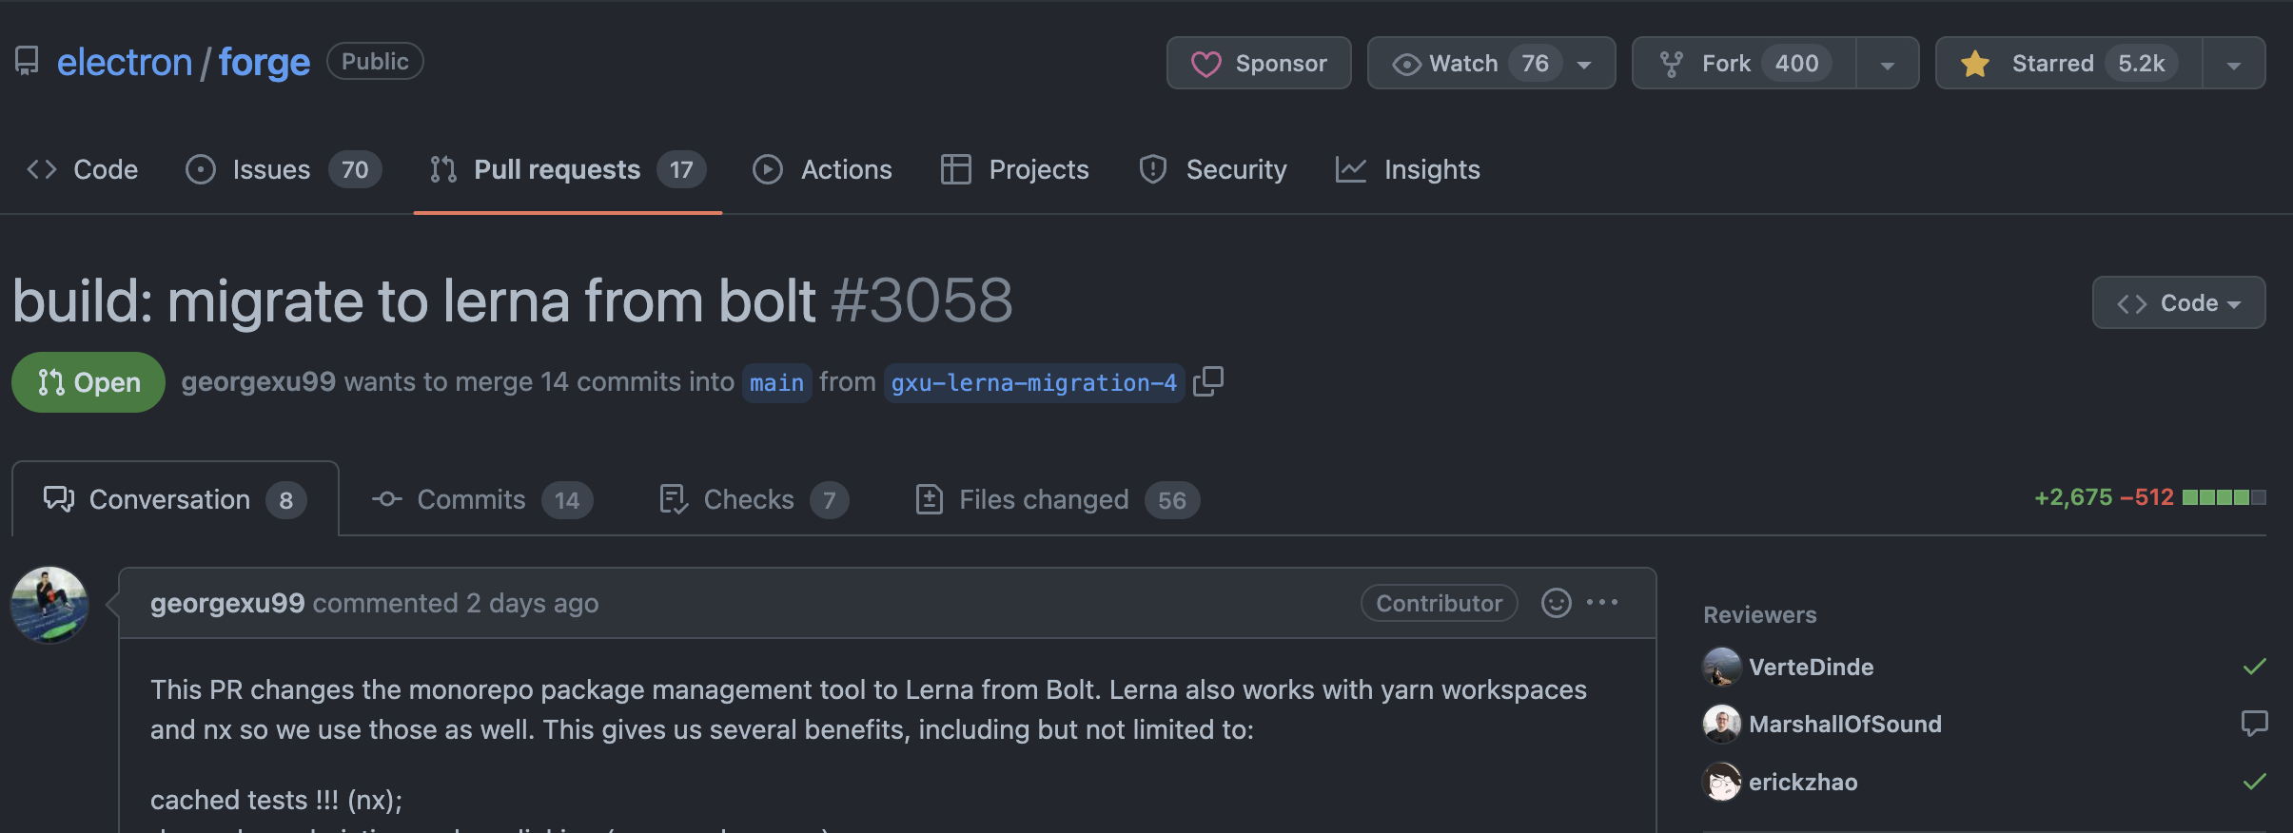Click the Public visibility label
Screen dimensions: 2293x833
pos(375,61)
